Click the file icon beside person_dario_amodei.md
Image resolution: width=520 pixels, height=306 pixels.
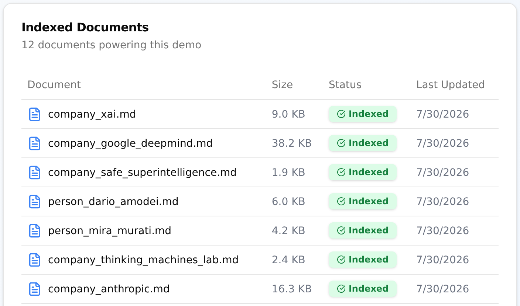[x=35, y=202]
